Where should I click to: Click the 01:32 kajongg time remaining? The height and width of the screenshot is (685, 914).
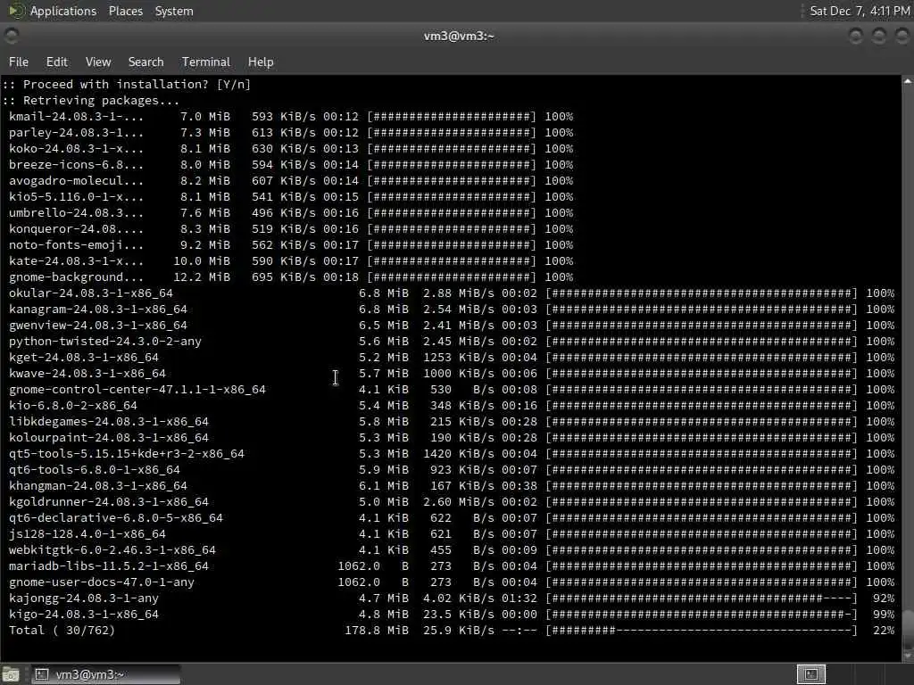coord(519,598)
